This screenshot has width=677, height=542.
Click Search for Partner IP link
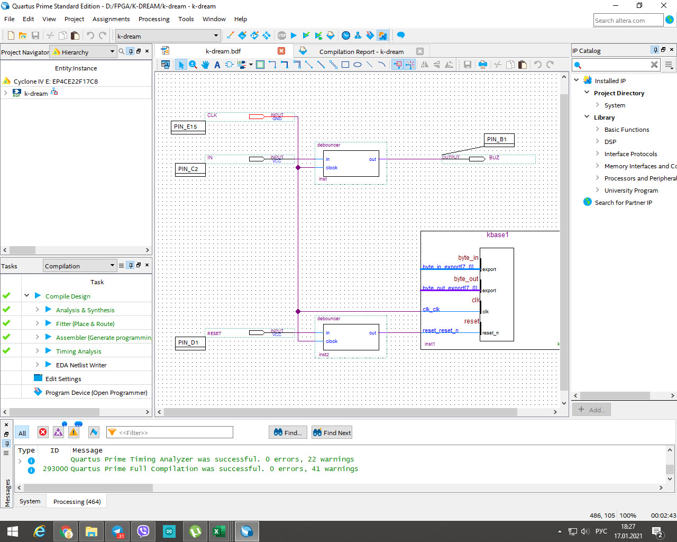623,202
